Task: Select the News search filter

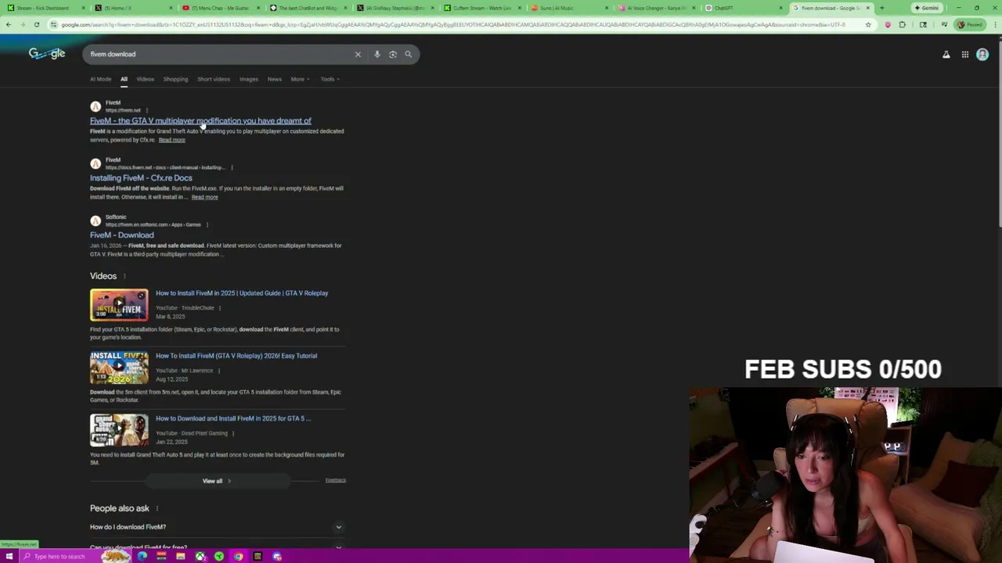Action: [x=274, y=79]
